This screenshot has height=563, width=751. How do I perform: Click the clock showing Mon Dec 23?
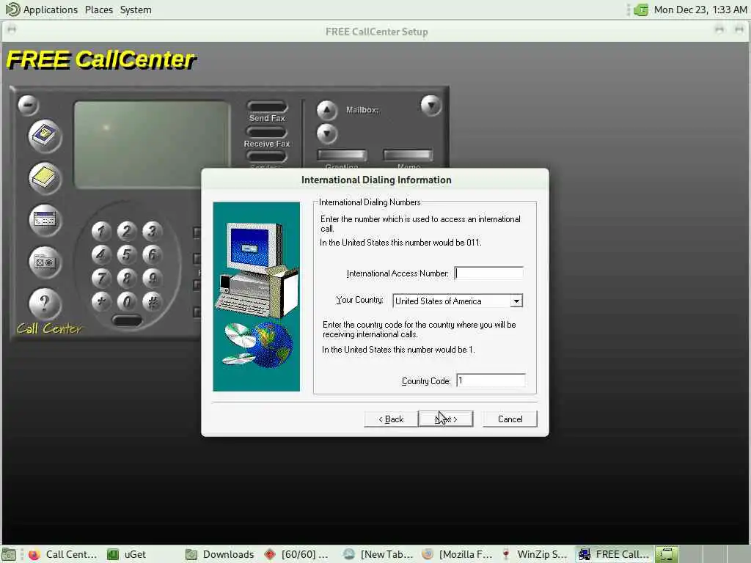(x=700, y=10)
